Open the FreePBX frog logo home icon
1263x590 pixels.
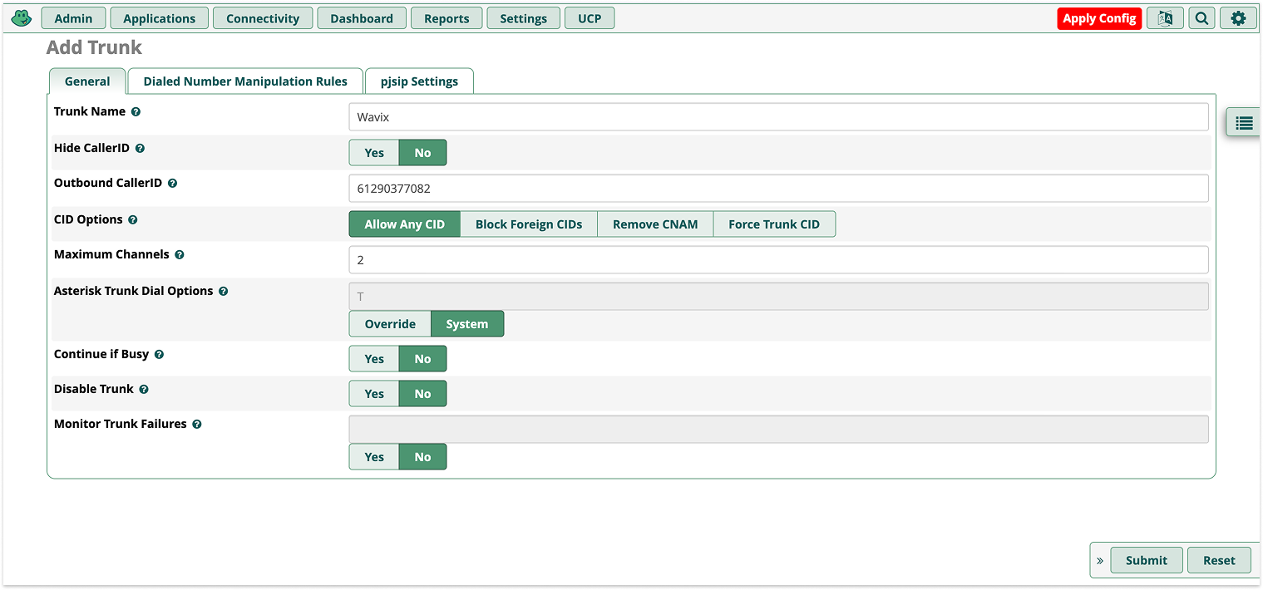click(x=21, y=17)
